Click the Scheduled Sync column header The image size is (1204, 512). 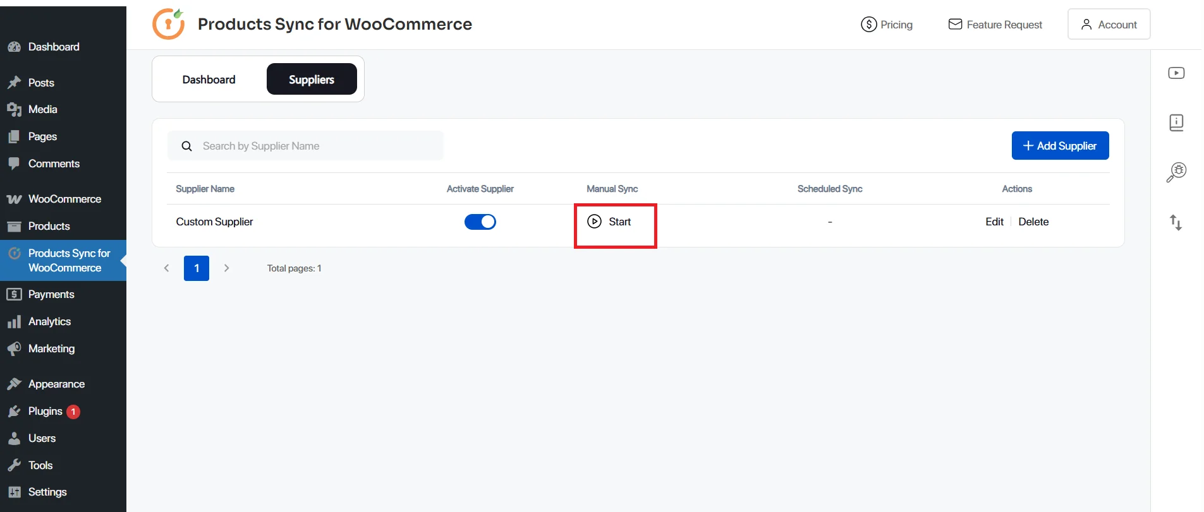(x=830, y=189)
